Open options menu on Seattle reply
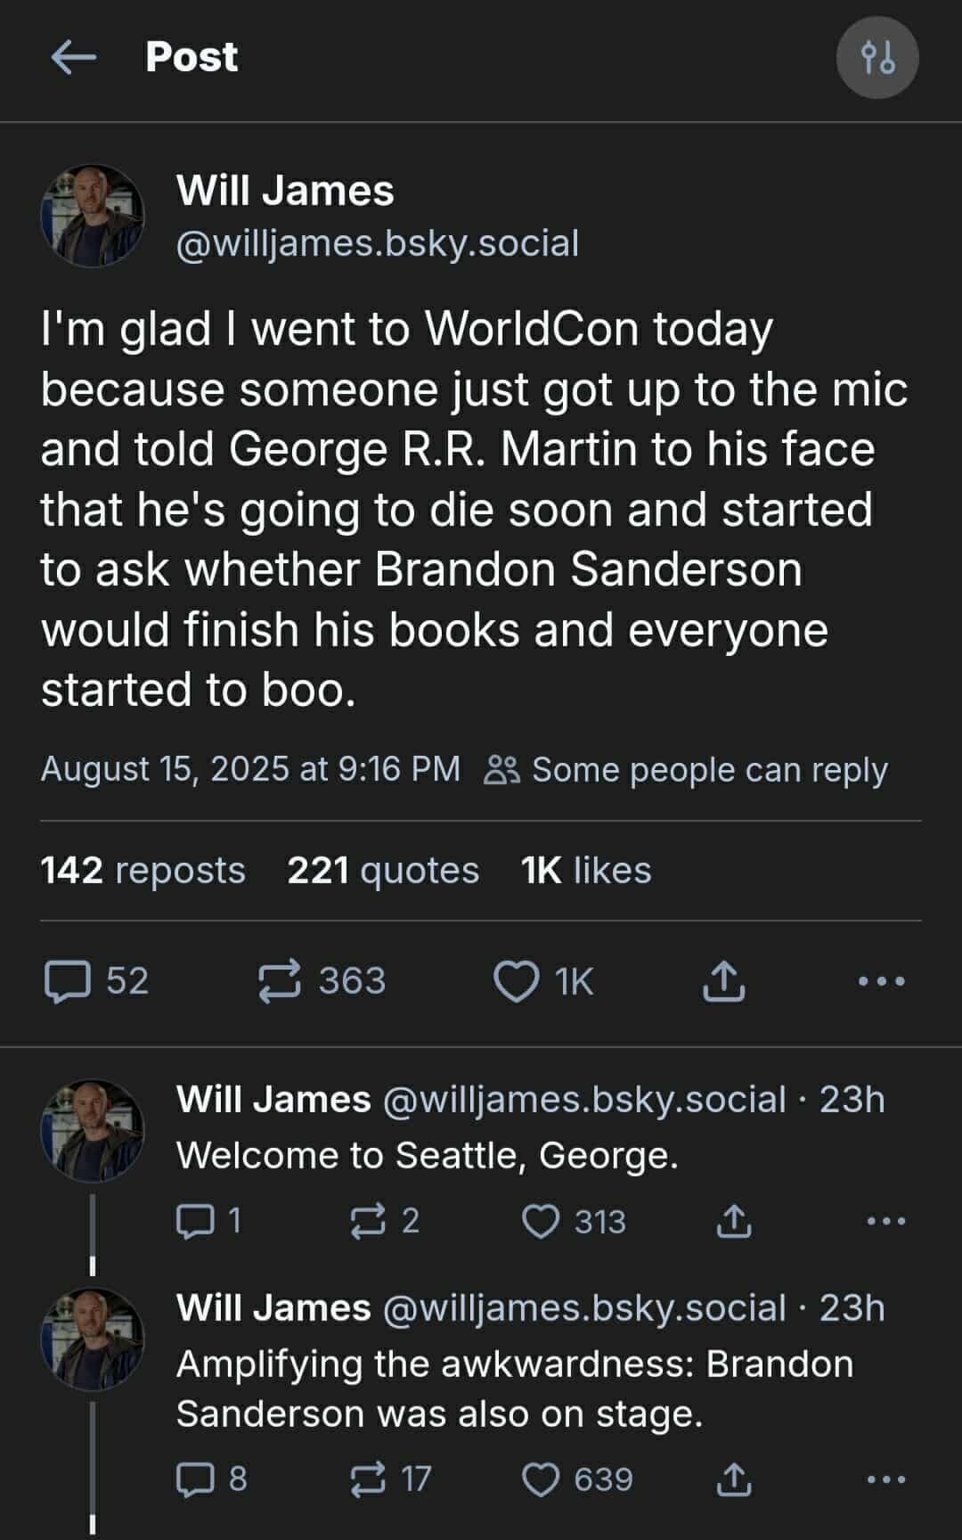This screenshot has width=962, height=1540. pyautogui.click(x=886, y=1221)
